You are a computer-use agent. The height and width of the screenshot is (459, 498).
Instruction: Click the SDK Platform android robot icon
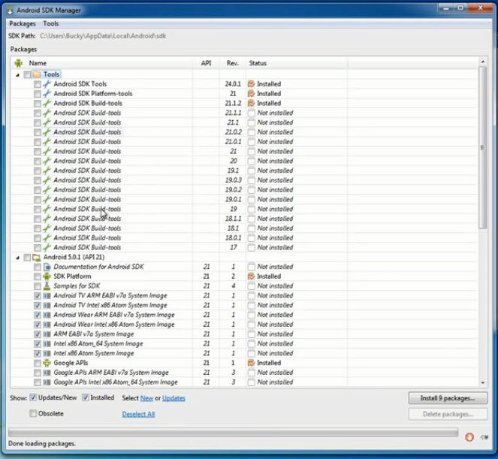[x=47, y=276]
